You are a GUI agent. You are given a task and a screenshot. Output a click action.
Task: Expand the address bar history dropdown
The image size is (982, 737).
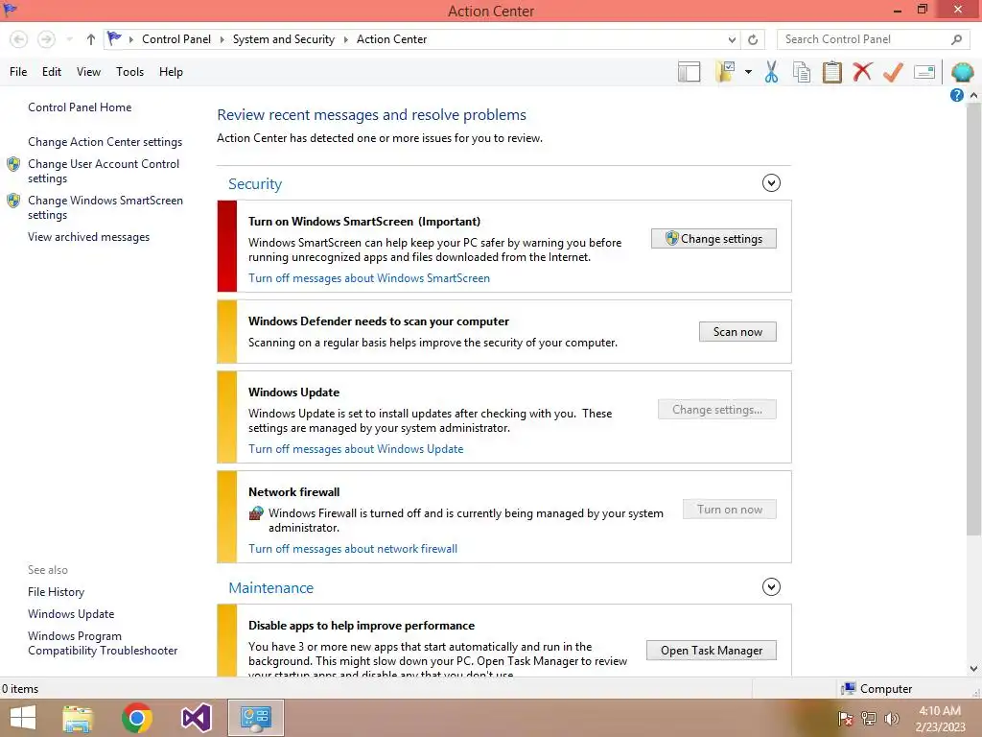click(732, 39)
